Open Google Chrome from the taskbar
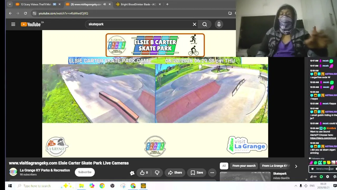 pyautogui.click(x=102, y=186)
